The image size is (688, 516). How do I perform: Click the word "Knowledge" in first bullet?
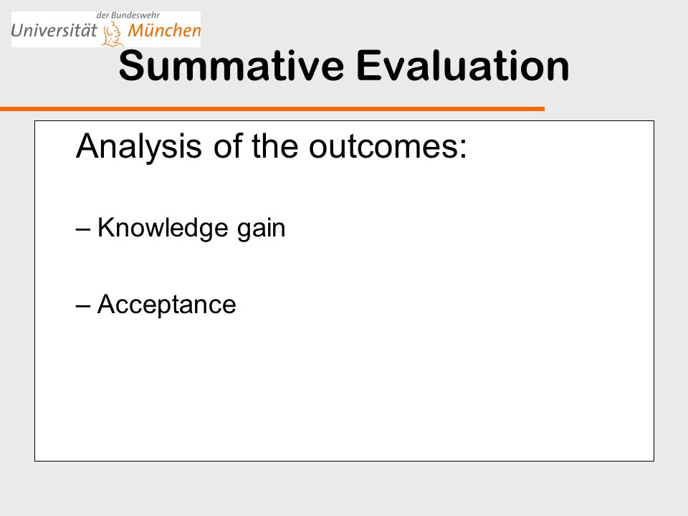[x=163, y=228]
